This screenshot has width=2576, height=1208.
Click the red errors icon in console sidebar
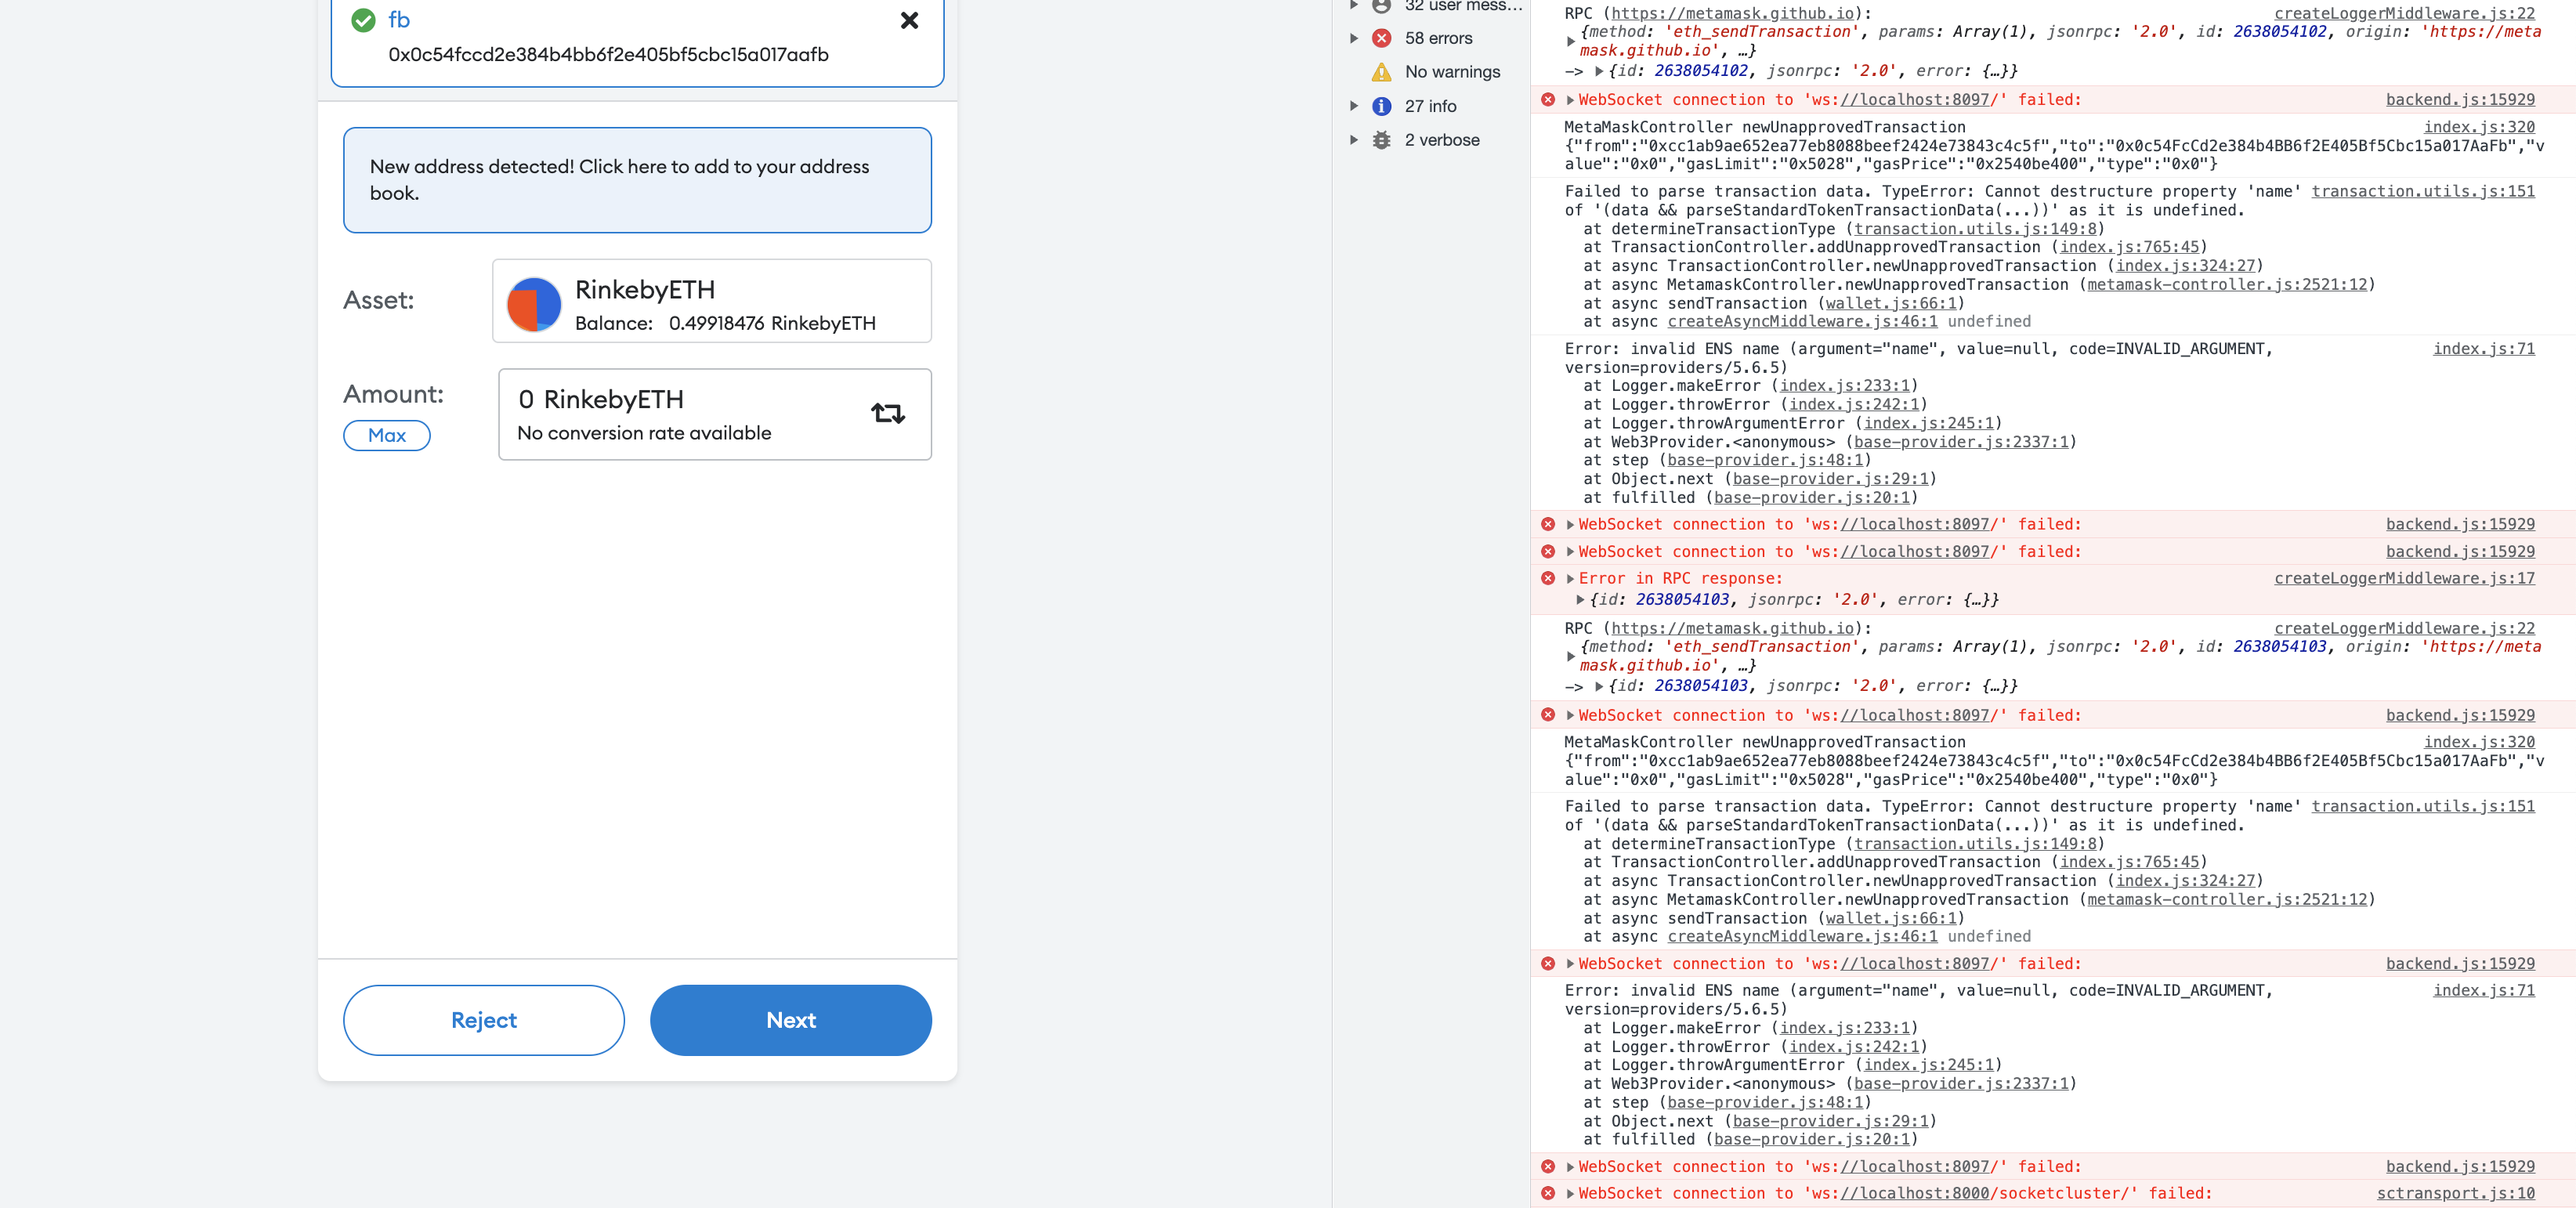click(1381, 37)
